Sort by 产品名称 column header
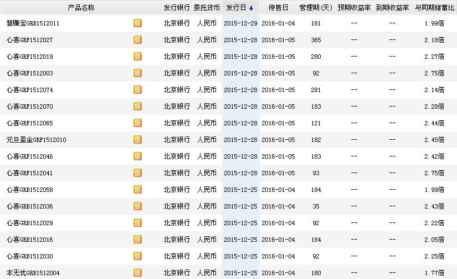Screen dimensions: 457x279 pos(81,8)
